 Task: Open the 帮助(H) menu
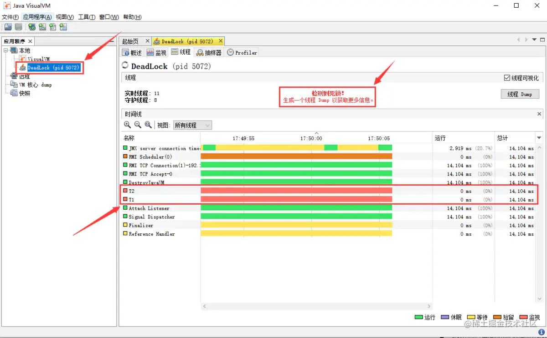[132, 17]
